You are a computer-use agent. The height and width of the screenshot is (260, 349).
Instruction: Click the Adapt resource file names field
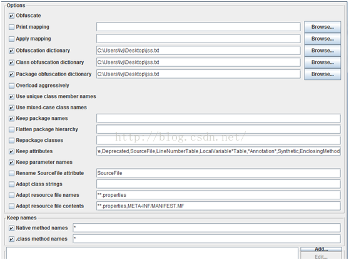point(218,195)
